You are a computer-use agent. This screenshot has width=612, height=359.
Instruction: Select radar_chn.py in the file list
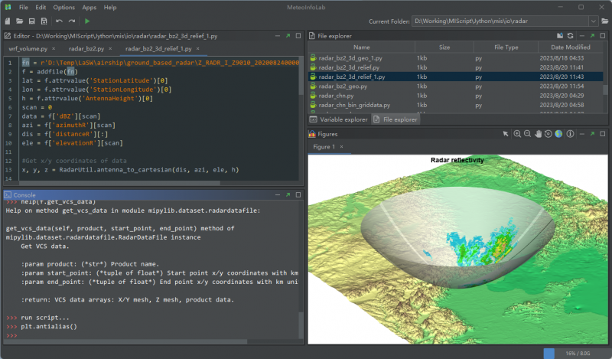[341, 96]
